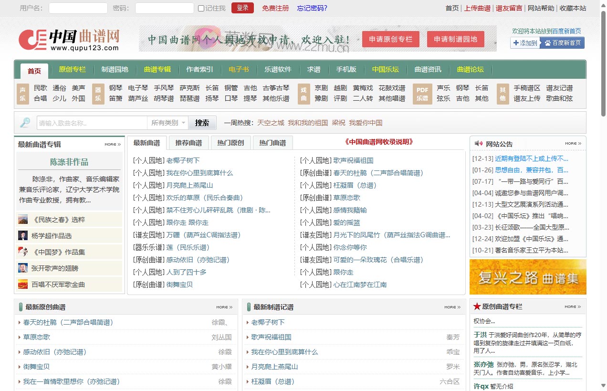
Task: Open the PDF乐谱 category icon
Action: (422, 93)
